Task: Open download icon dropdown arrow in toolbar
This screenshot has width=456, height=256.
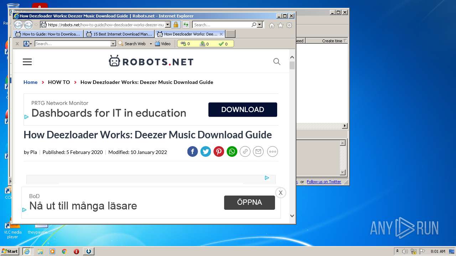Action: click(31, 44)
